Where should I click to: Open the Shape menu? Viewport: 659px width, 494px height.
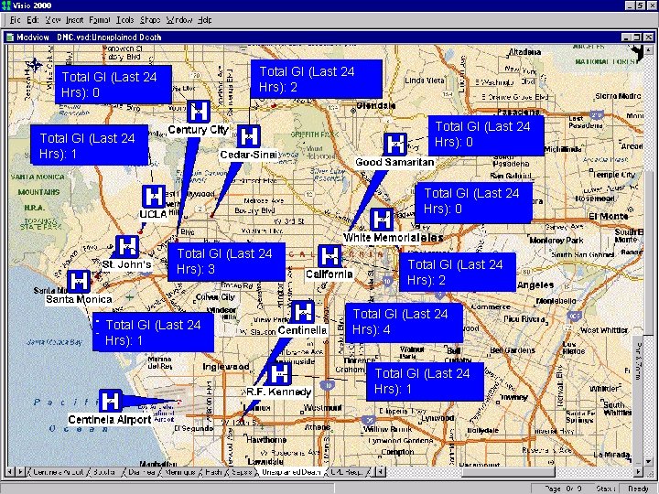coord(150,20)
